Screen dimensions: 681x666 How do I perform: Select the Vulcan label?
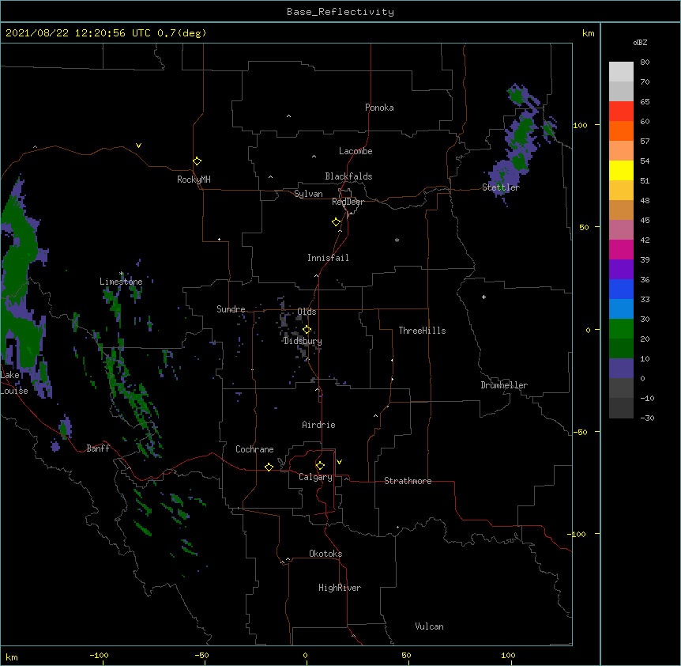point(429,626)
